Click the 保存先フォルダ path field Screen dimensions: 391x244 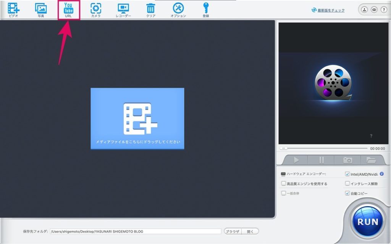point(136,231)
